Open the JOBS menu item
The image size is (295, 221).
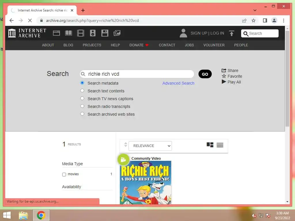[x=189, y=45]
